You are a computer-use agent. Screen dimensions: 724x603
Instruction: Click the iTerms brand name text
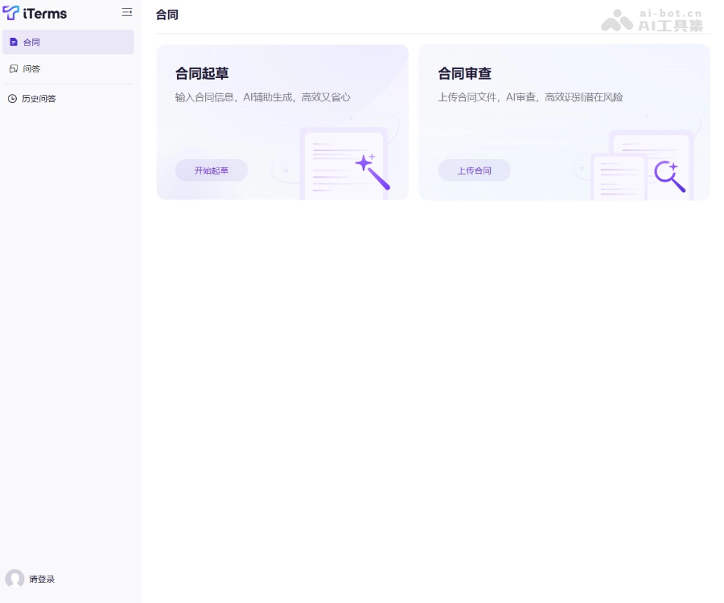coord(45,14)
